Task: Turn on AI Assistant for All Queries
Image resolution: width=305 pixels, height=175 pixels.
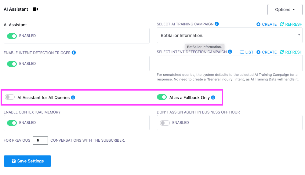Action: point(10,97)
